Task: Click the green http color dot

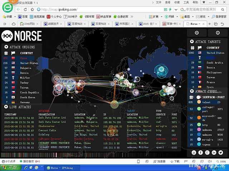Action: click(199, 125)
